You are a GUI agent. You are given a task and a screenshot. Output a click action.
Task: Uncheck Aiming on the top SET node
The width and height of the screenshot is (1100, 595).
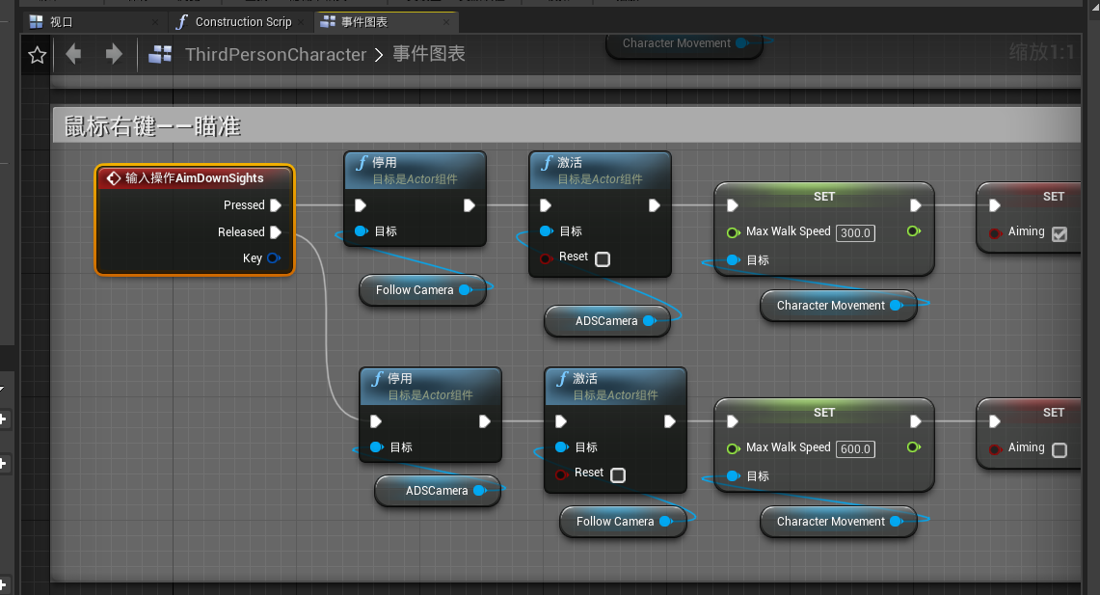pos(1058,233)
